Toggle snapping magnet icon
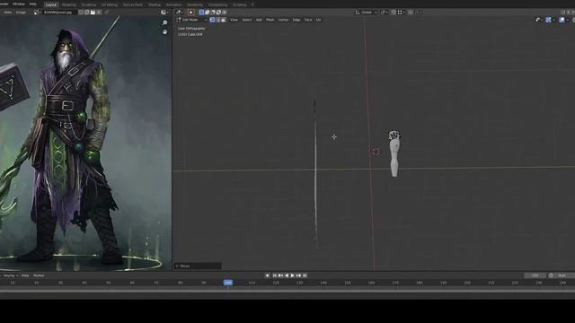The height and width of the screenshot is (323, 575). [394, 12]
